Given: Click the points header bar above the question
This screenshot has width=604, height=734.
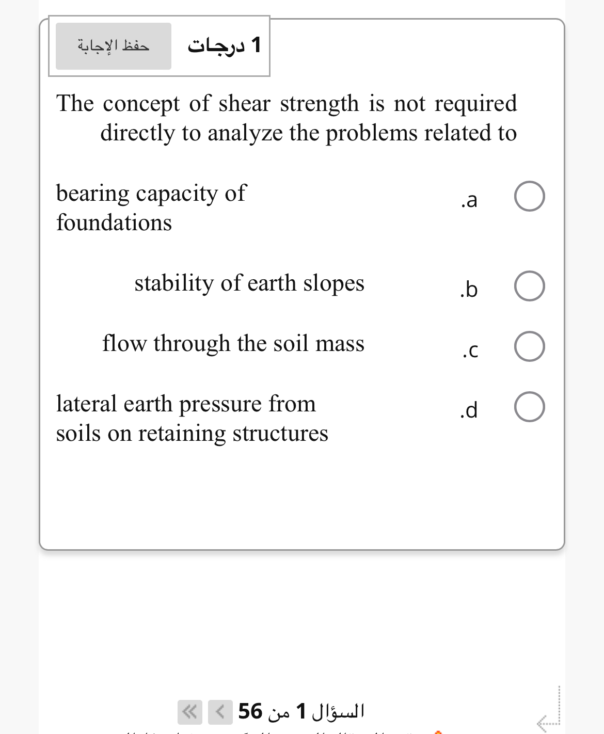Looking at the screenshot, I should tap(158, 46).
